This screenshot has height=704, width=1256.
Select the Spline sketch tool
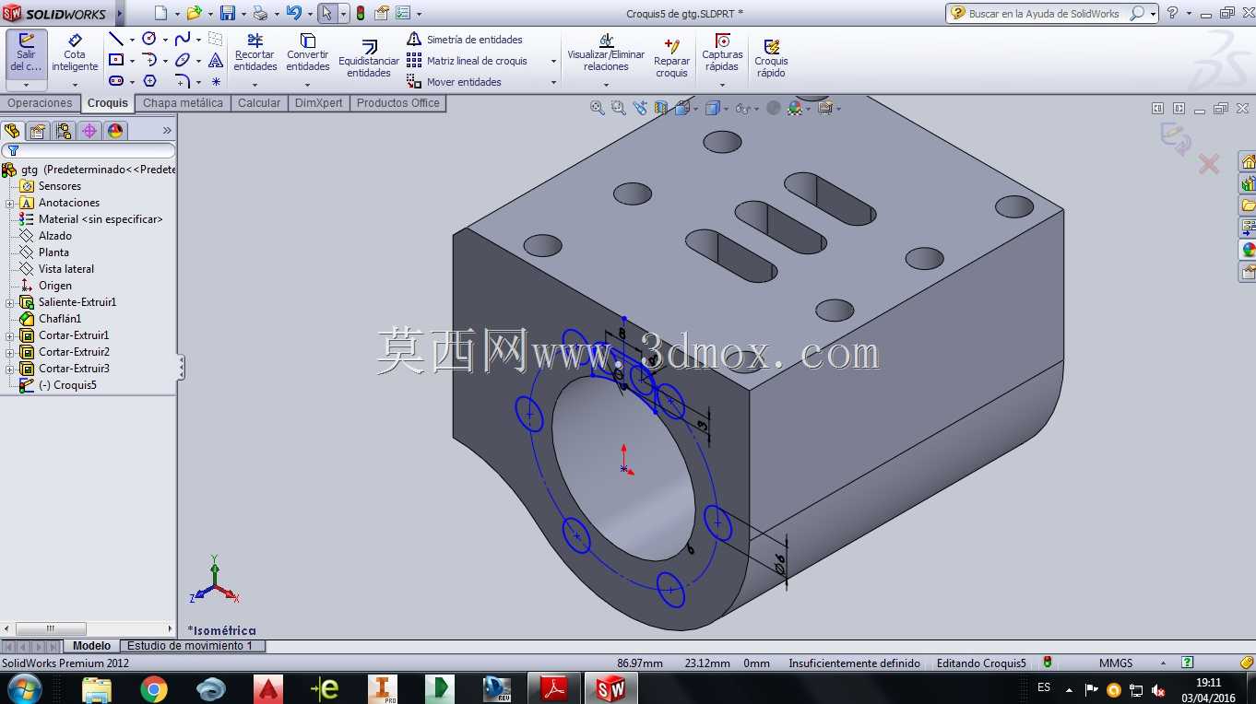(183, 39)
